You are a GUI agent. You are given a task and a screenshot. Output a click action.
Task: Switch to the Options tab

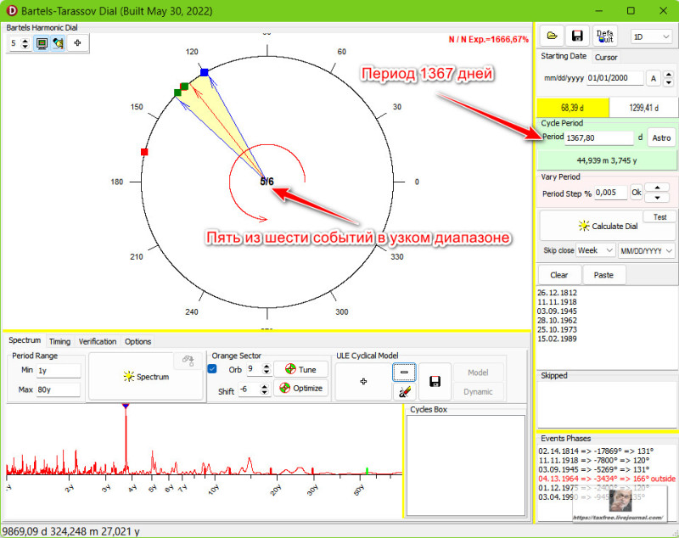coord(137,341)
